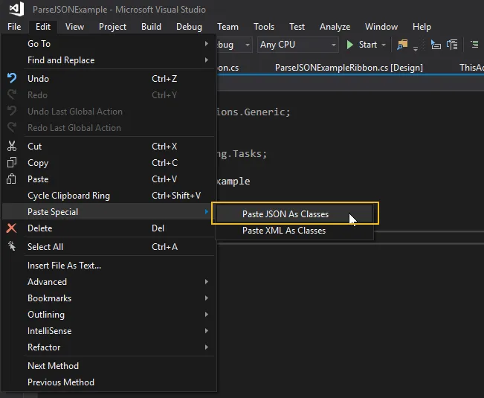Viewport: 484px width, 398px height.
Task: Select Cycle Clipboard Ring entry
Action: (x=108, y=196)
